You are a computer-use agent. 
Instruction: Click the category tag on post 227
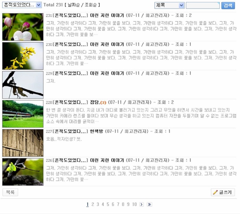coord(70,131)
